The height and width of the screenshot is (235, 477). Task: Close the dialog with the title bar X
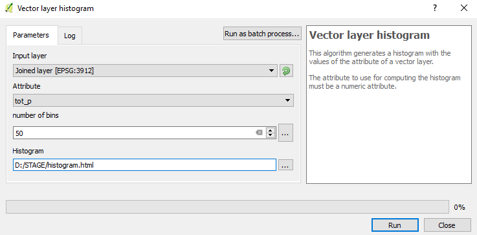(464, 8)
